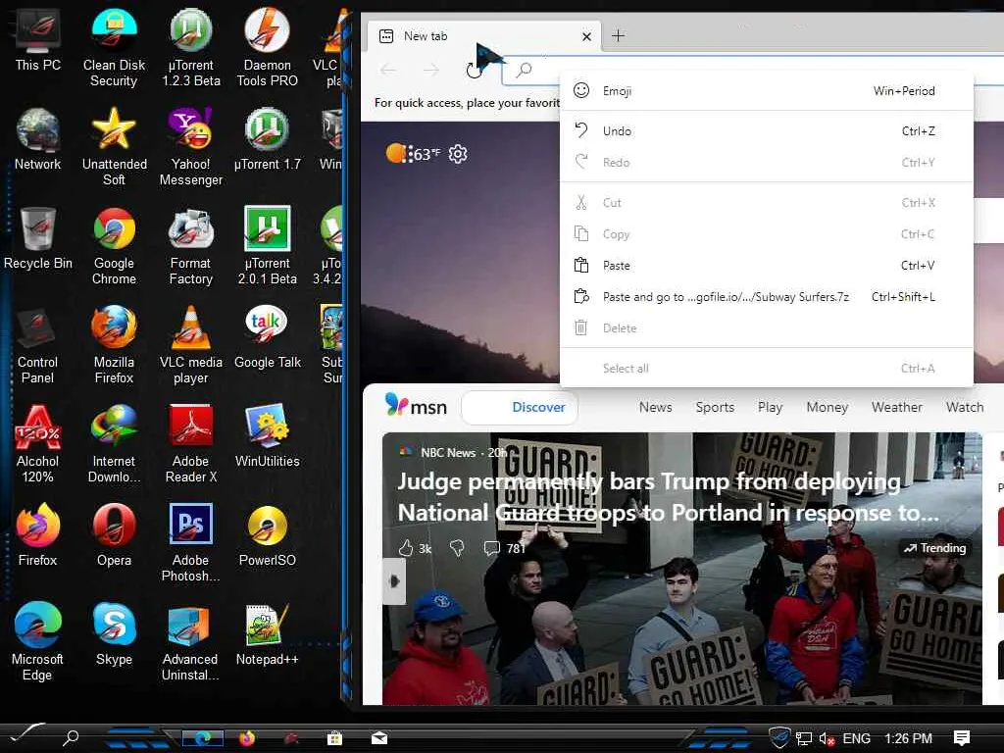Open Google Talk icon
This screenshot has height=753, width=1004.
point(267,337)
